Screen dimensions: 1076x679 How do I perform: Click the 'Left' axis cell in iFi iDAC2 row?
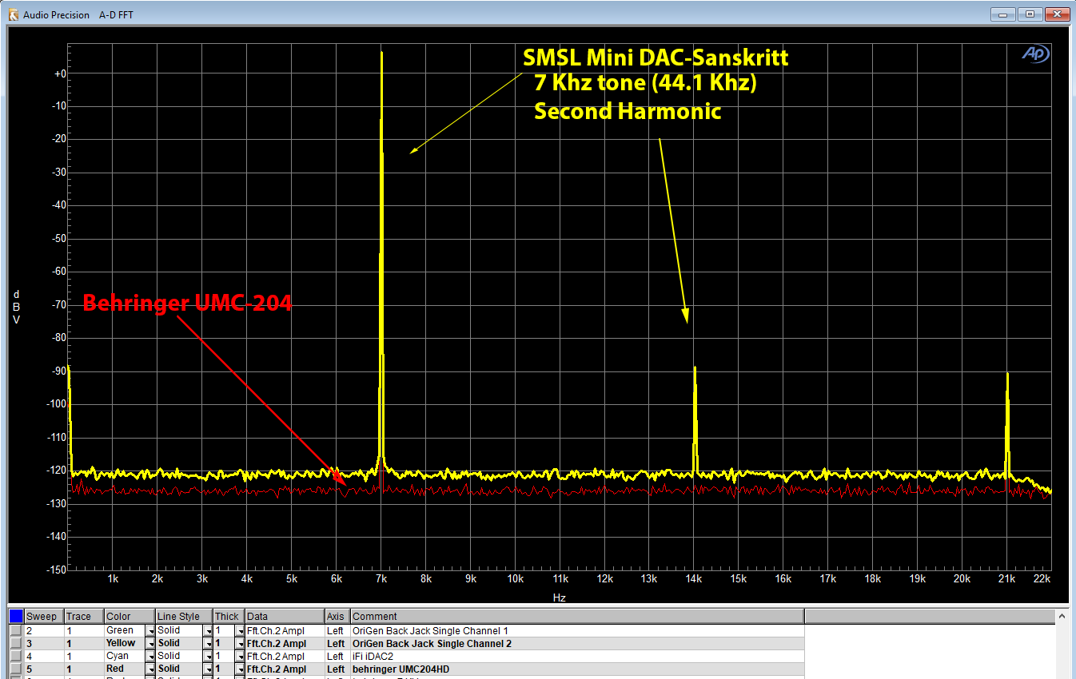[336, 657]
